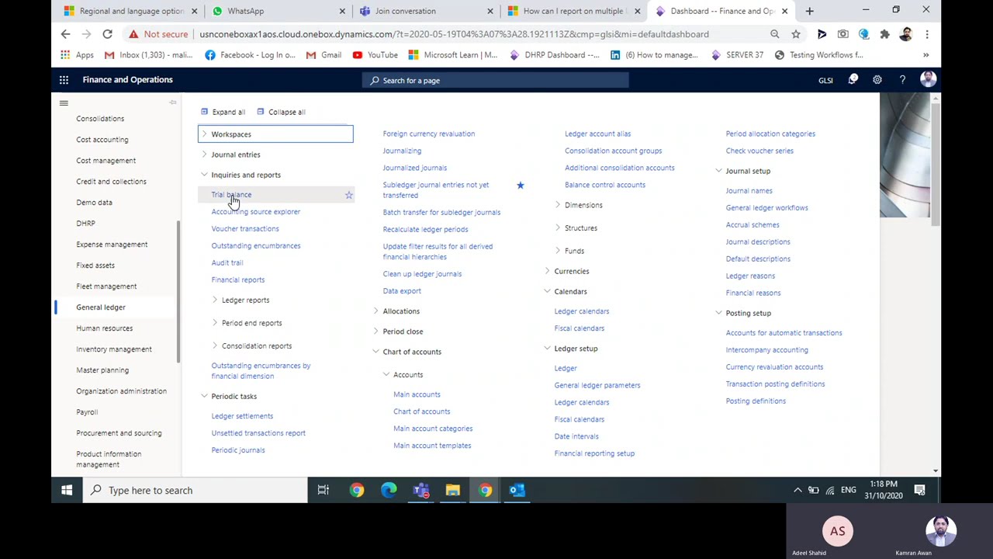This screenshot has width=993, height=559.
Task: Select Human resources module in sidebar
Action: 105,328
